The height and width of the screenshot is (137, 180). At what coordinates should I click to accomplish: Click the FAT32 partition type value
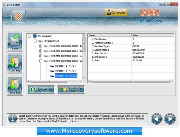[136, 46]
